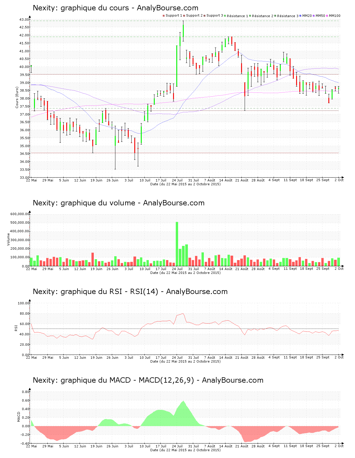355x458 pixels.
Task: Click the blue MM20 legend swatch
Action: tap(301, 16)
